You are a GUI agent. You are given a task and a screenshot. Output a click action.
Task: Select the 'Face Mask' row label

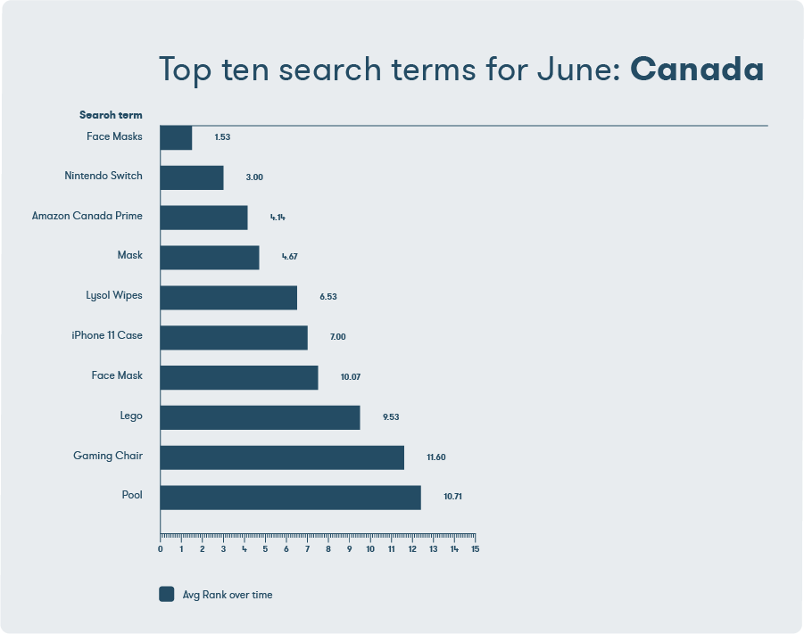(117, 375)
